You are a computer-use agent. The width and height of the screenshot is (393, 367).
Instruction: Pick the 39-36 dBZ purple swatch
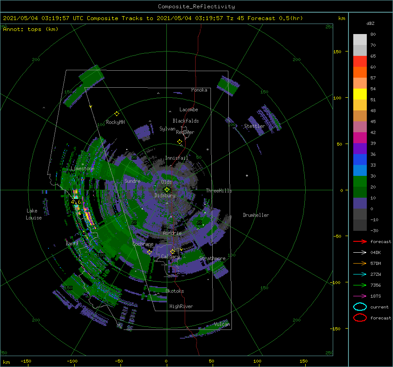(360, 149)
